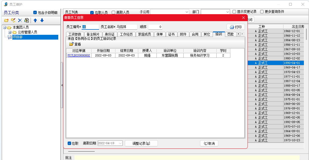This screenshot has height=160, width=309.
Task: Open the 部门 dropdown list
Action: pyautogui.click(x=228, y=12)
